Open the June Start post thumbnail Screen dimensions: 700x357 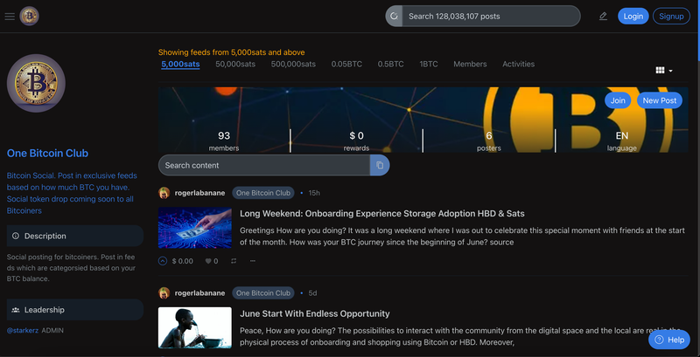[x=194, y=327]
